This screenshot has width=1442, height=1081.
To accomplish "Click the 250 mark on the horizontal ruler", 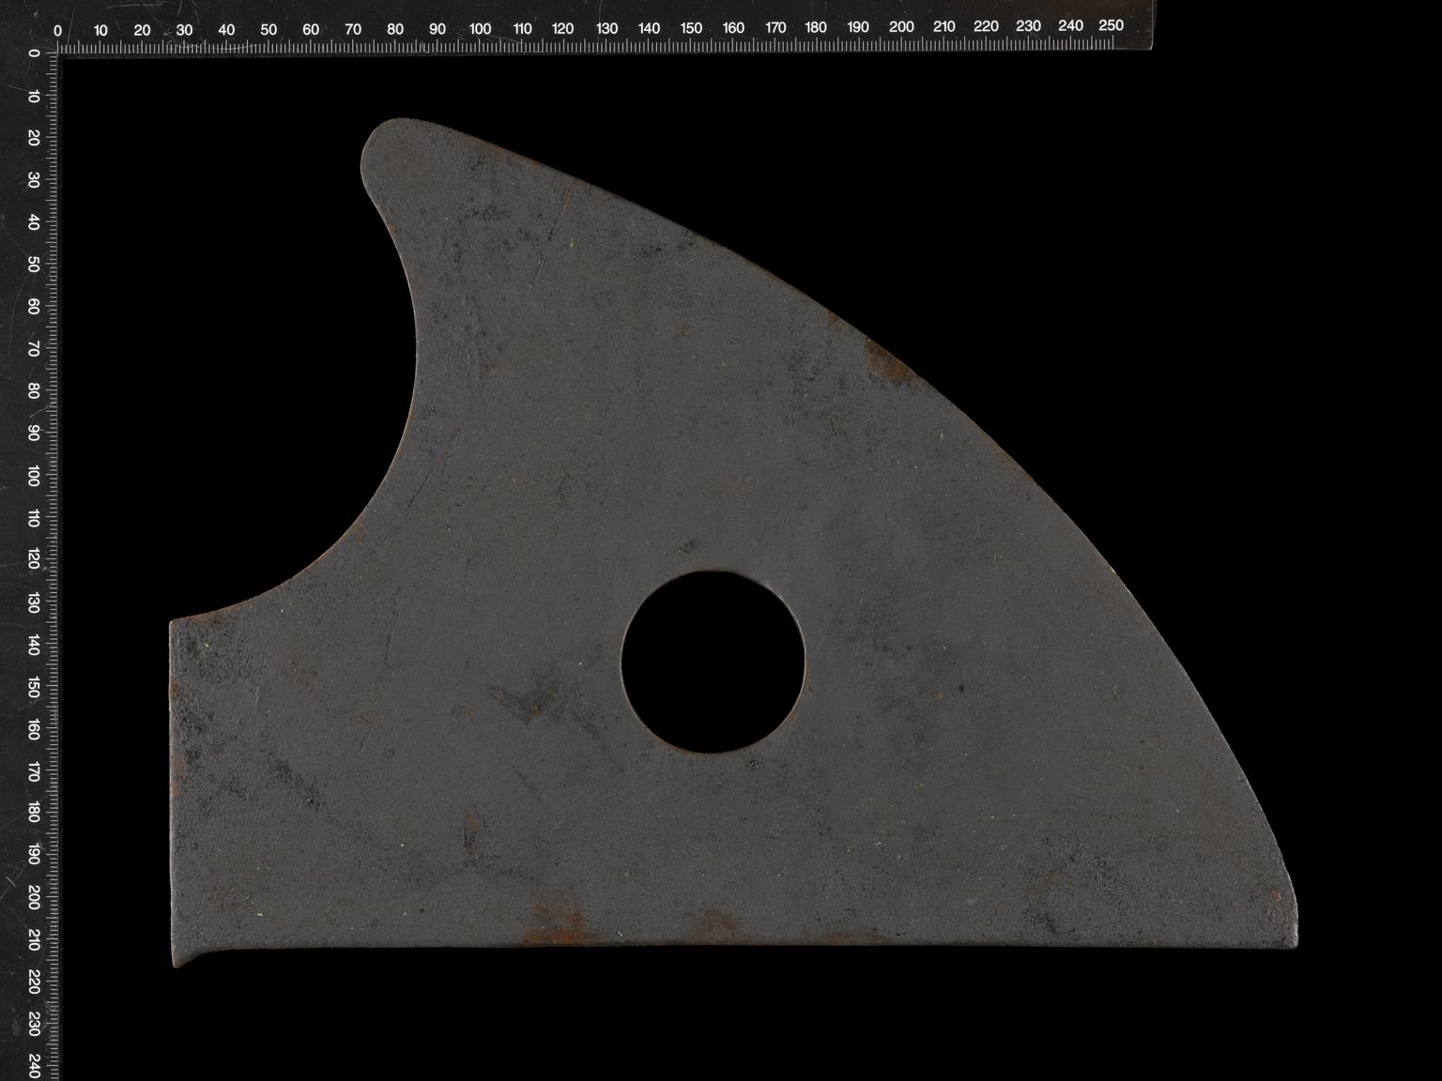I will click(x=1111, y=26).
